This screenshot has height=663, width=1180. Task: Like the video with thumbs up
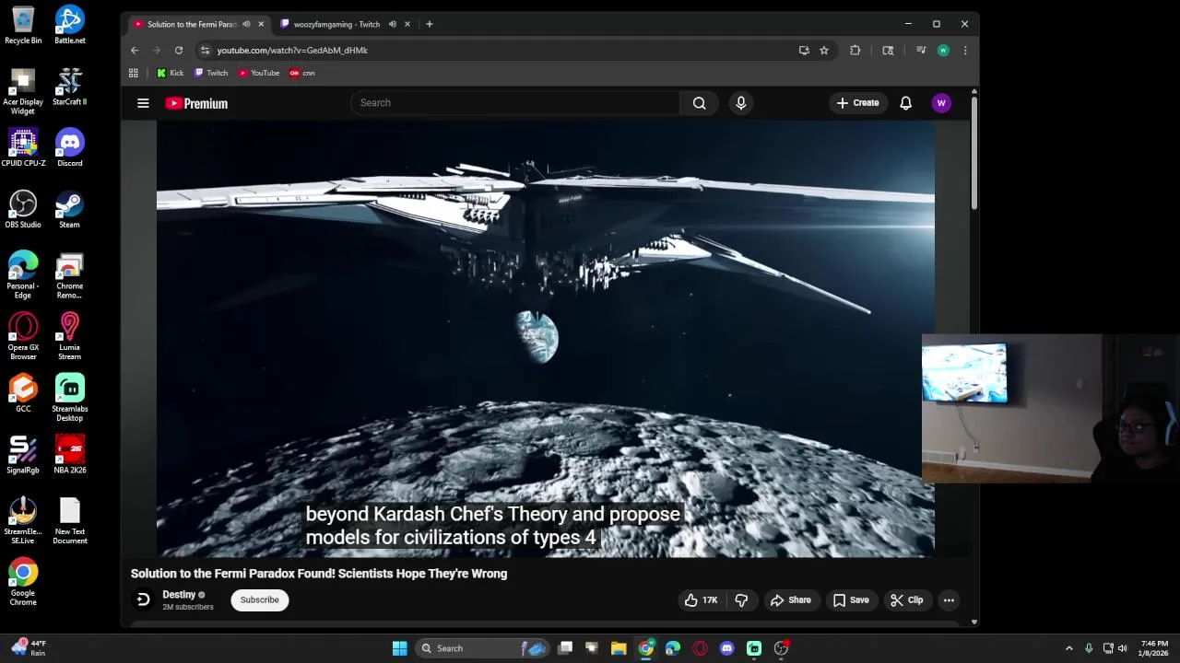(702, 600)
